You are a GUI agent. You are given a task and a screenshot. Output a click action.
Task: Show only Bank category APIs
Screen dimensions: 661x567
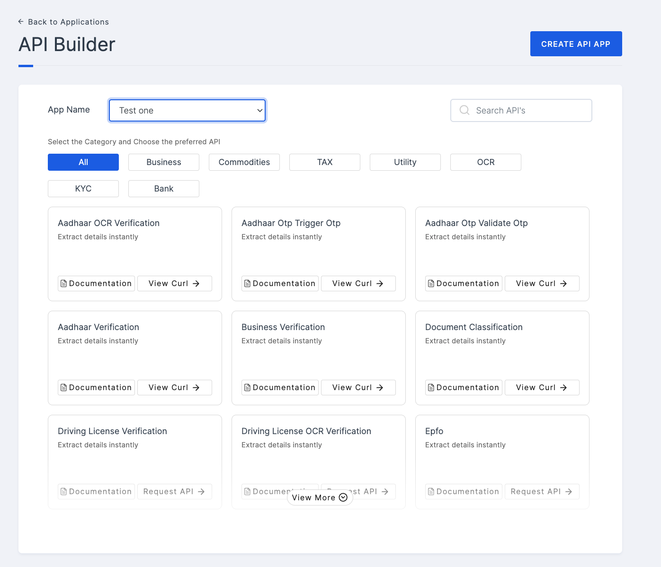coord(164,189)
